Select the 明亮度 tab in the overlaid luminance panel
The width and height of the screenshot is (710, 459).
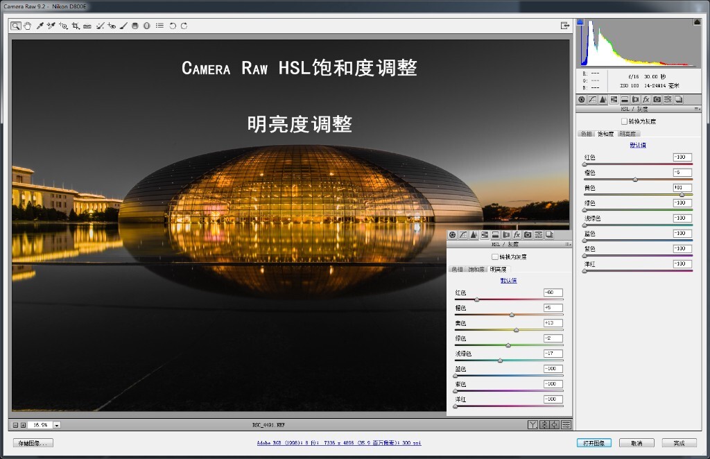click(499, 269)
